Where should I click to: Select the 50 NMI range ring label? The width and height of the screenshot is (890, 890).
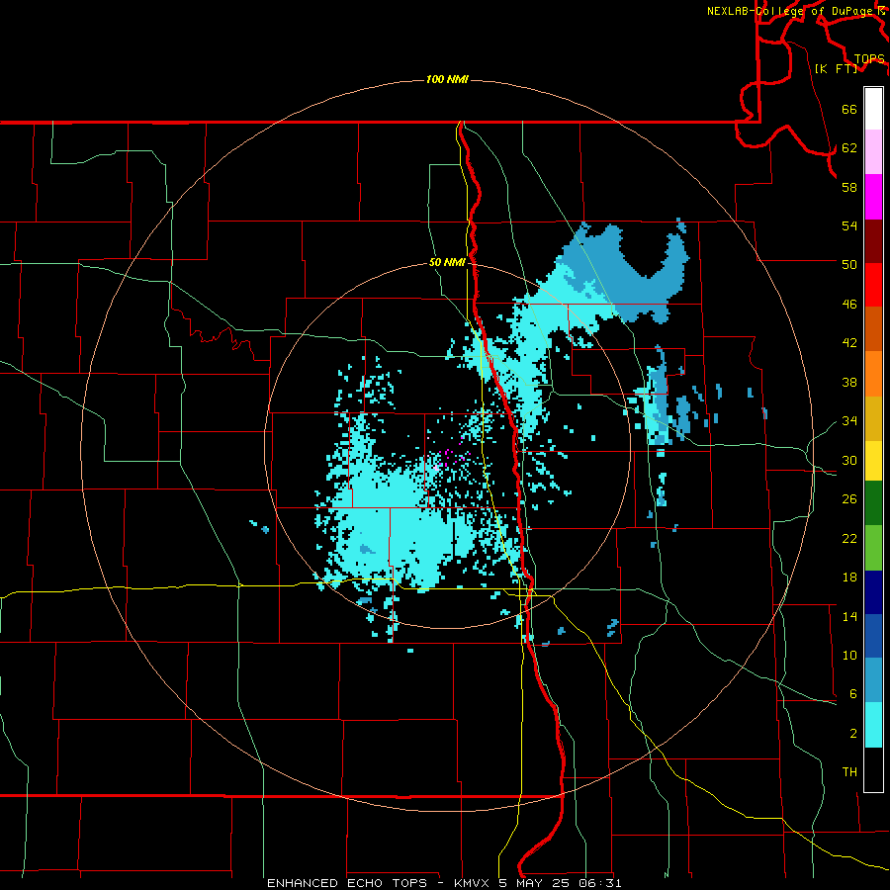447,262
